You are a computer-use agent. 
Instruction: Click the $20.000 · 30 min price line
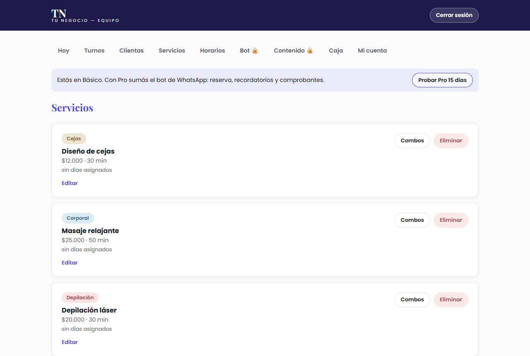click(85, 320)
